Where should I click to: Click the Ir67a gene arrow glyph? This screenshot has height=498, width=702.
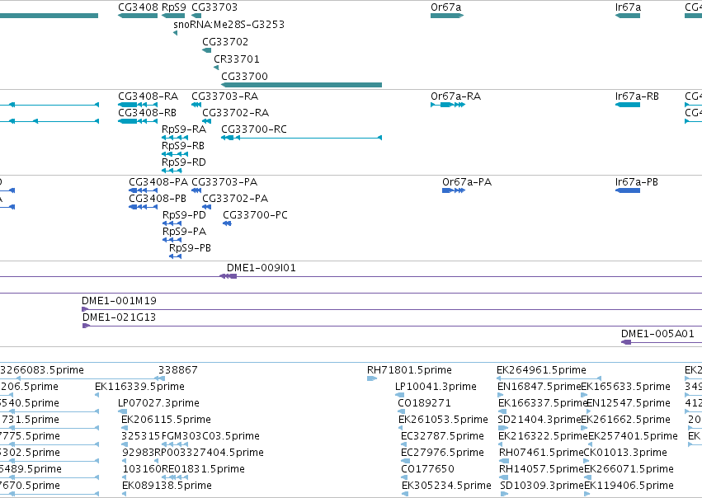(x=627, y=16)
